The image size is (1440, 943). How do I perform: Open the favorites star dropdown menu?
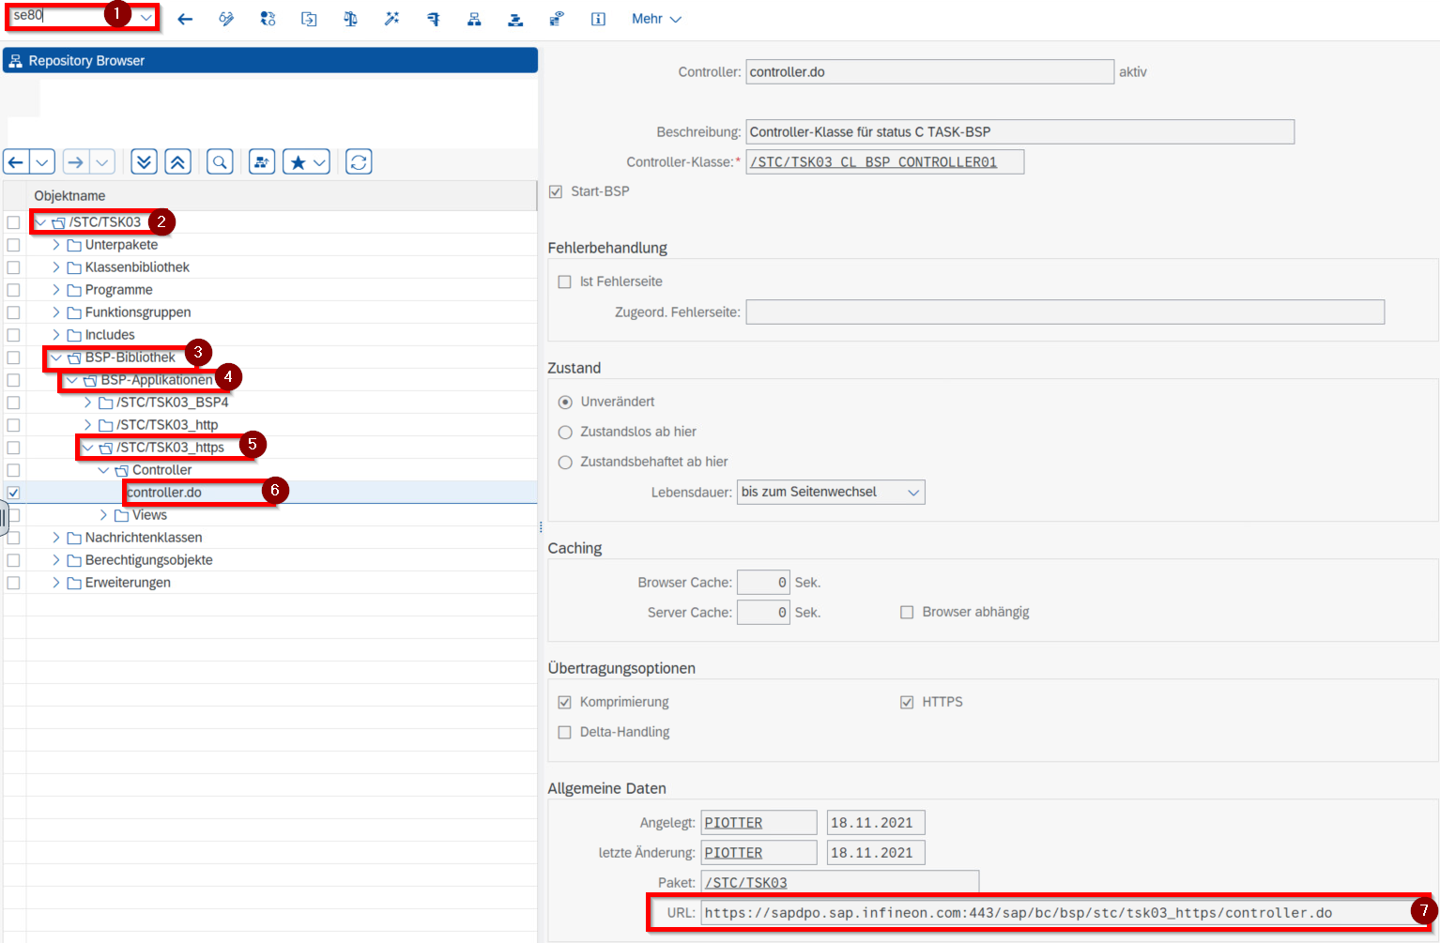point(320,162)
